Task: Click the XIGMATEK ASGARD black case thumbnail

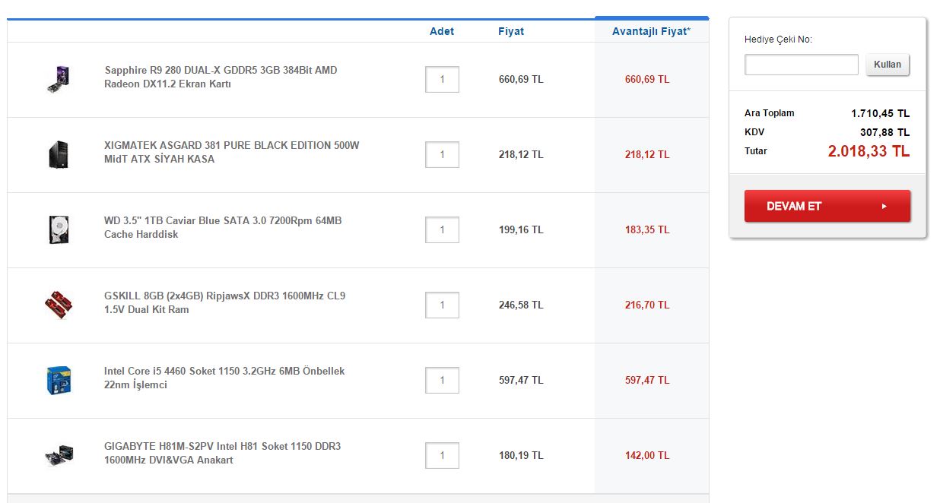Action: tap(59, 154)
